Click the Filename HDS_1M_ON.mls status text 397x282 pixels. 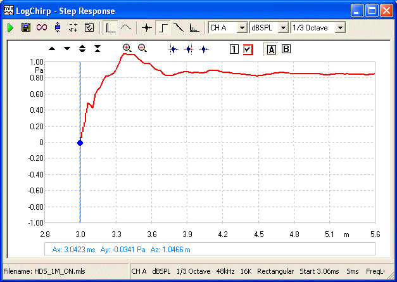(44, 271)
